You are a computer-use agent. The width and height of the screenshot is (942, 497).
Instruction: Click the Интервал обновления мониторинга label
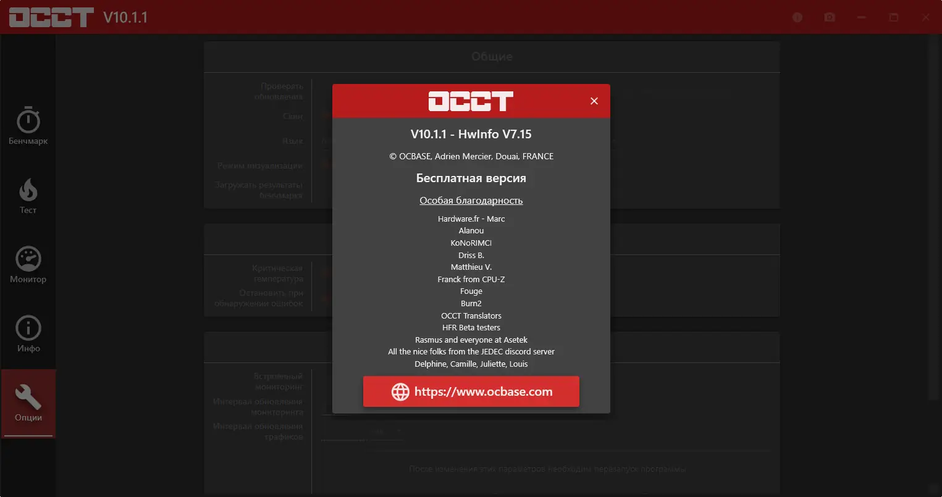(x=258, y=407)
